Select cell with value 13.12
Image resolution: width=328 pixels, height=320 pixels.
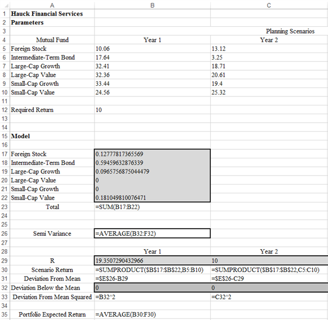tap(269, 49)
